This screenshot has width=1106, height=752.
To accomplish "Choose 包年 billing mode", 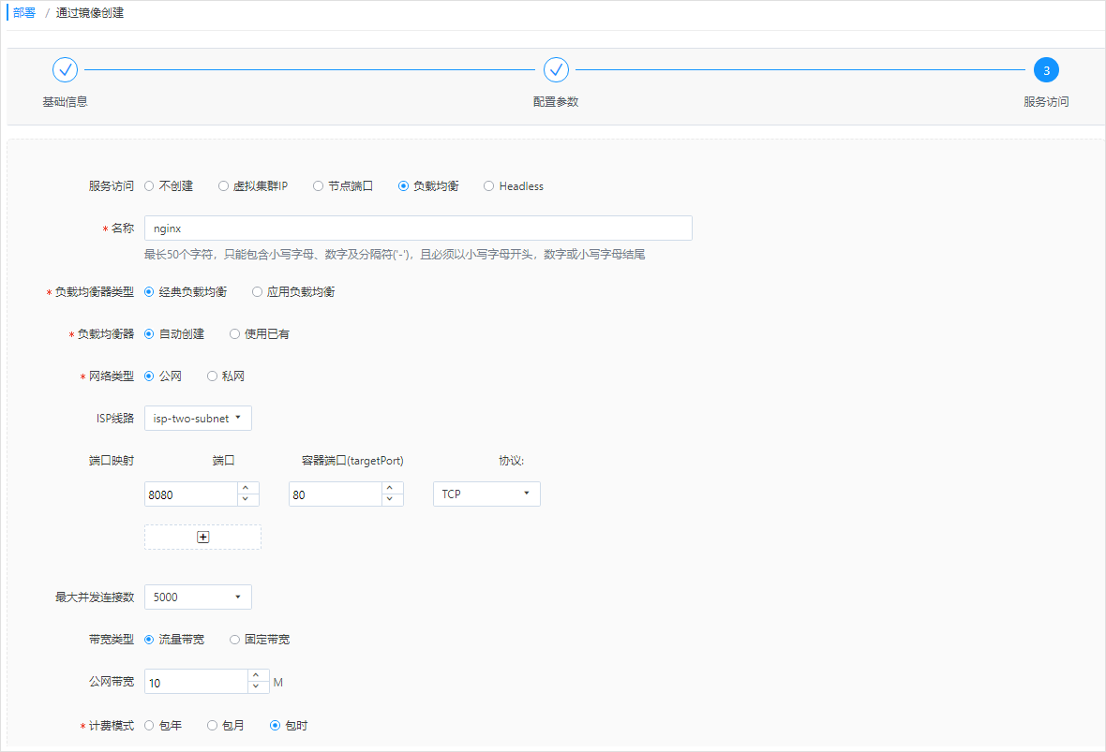I will pos(149,725).
